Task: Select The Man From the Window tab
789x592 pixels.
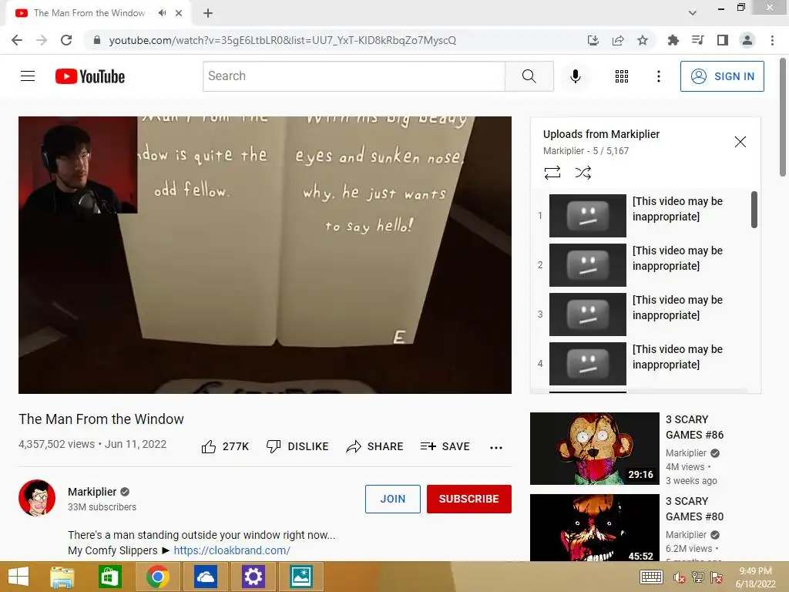Action: [x=98, y=13]
